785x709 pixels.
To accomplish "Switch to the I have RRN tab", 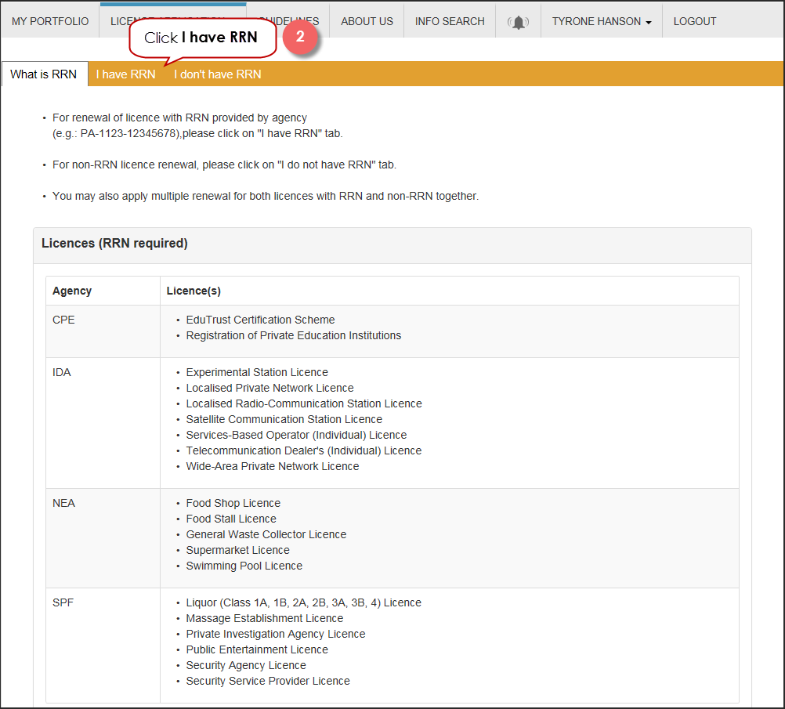I will 125,74.
